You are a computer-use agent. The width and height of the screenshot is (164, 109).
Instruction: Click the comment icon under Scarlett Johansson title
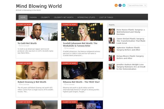point(65,48)
